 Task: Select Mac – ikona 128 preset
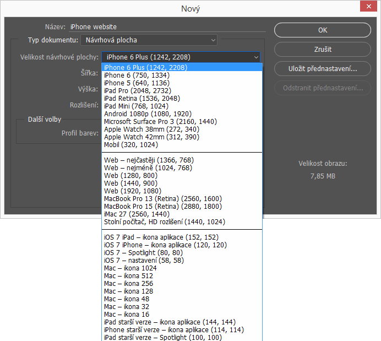182,291
